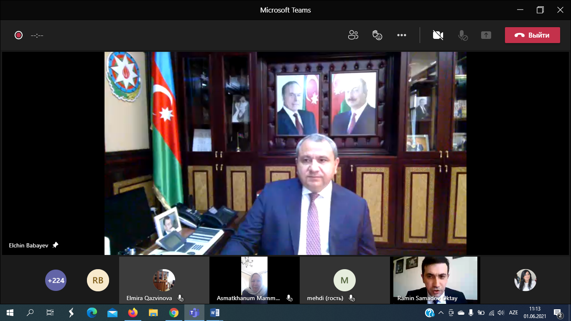Click the help question mark tray icon
Screen dimensions: 571x321
430,313
